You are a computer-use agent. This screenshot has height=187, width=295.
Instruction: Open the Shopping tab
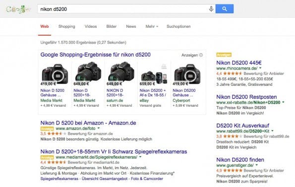[67, 26]
